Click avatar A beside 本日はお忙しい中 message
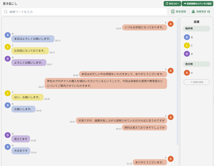This screenshot has height=166, width=214. pyautogui.click(x=171, y=71)
